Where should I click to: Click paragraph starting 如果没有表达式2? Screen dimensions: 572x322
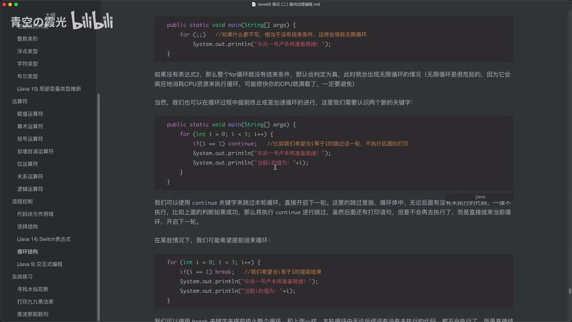click(333, 79)
